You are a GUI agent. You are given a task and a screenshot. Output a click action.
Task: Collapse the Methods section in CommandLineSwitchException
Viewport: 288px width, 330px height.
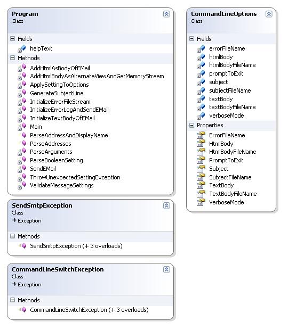click(x=13, y=300)
